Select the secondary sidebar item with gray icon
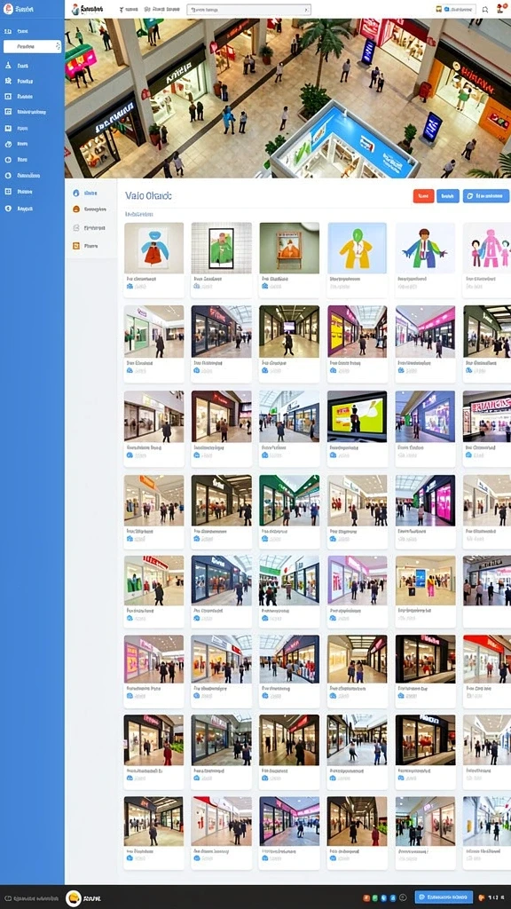Viewport: 511px width, 909px height. tap(89, 228)
